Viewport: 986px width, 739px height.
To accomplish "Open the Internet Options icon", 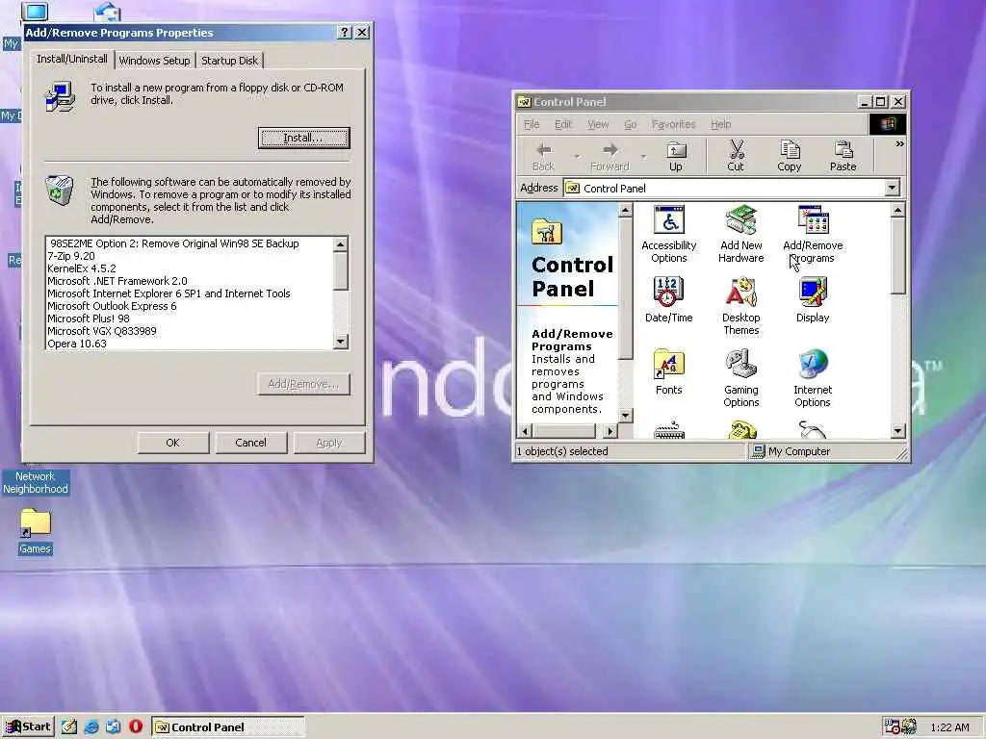I will (x=813, y=378).
